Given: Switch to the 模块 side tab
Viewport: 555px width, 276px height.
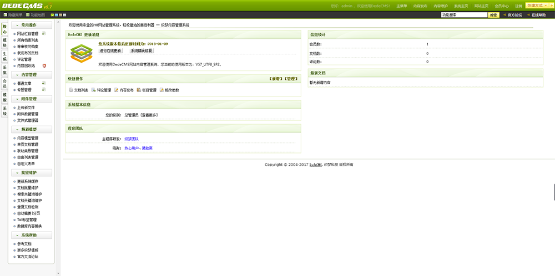Looking at the screenshot, I should (x=4, y=43).
